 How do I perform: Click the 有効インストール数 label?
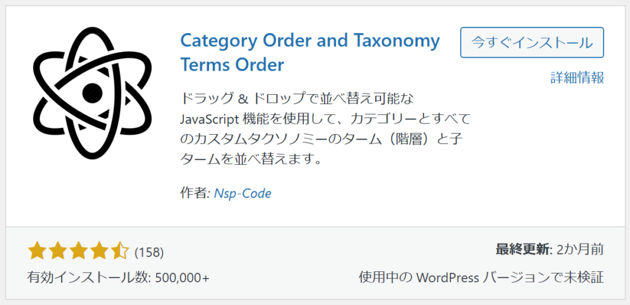[x=87, y=277]
